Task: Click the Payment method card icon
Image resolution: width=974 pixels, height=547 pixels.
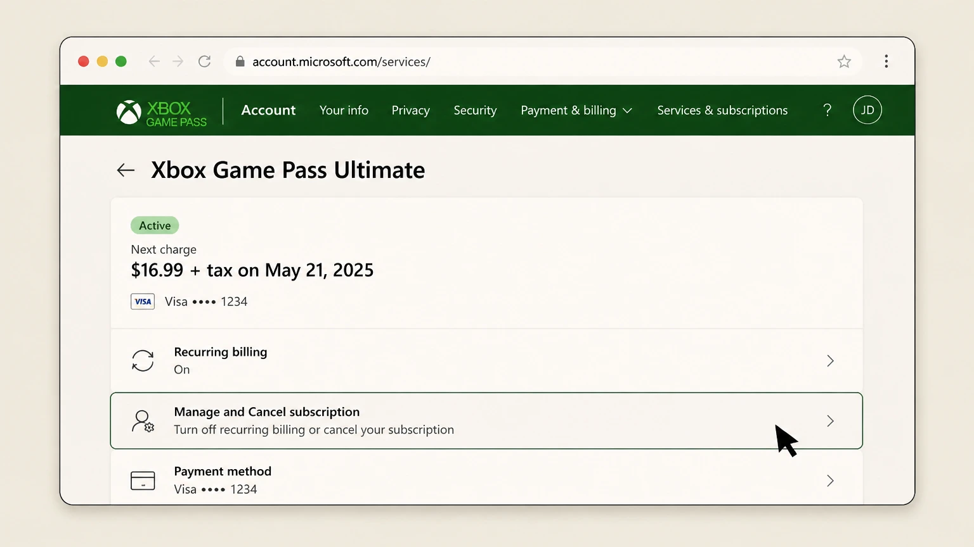Action: click(143, 481)
